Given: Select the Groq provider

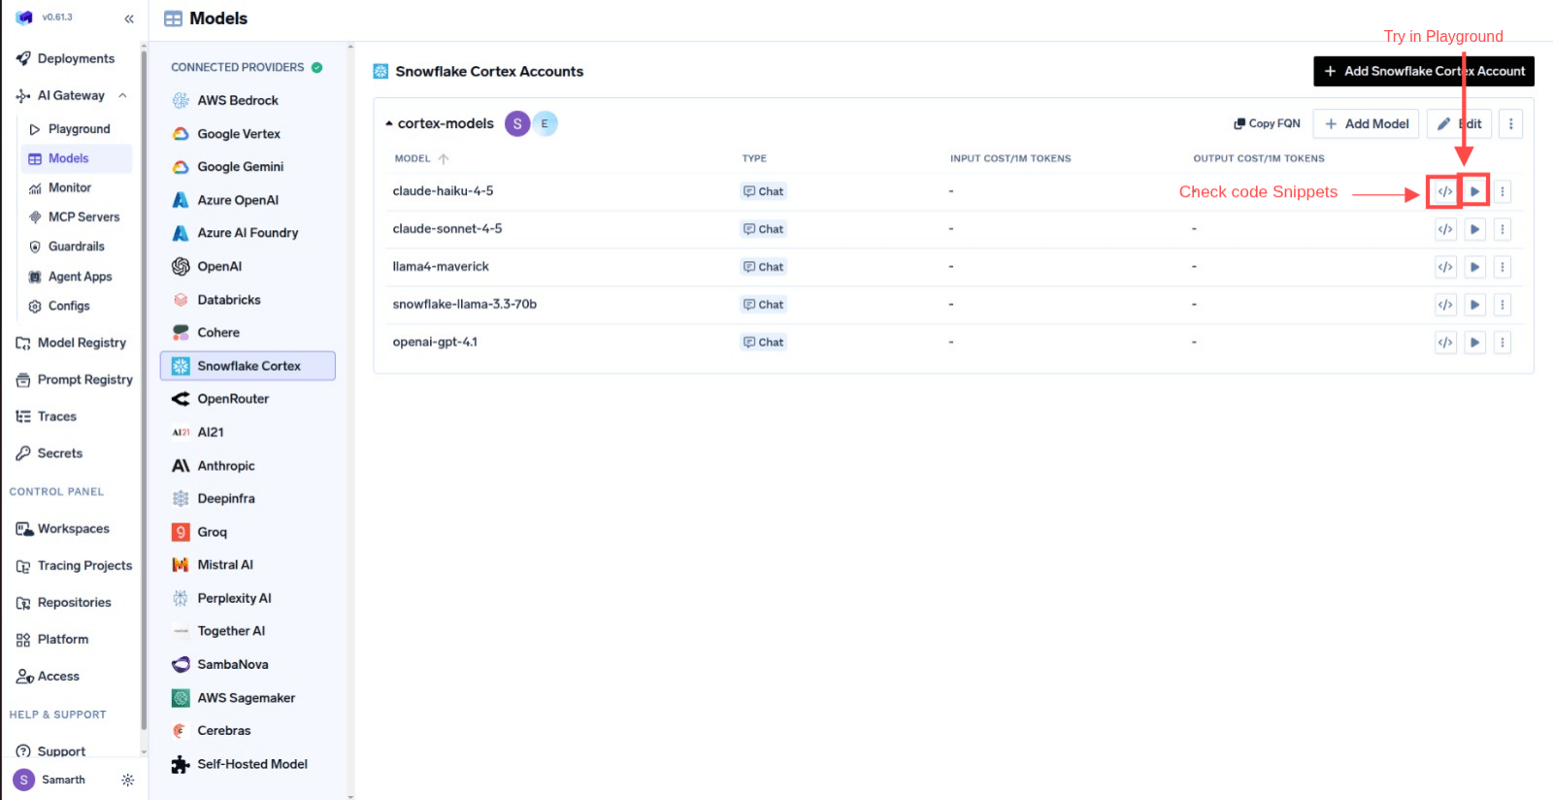Looking at the screenshot, I should tap(248, 532).
